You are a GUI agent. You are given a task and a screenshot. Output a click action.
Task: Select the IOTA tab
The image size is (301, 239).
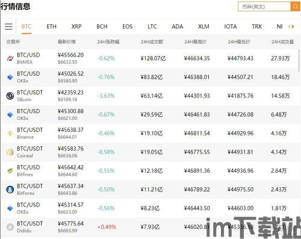231,26
